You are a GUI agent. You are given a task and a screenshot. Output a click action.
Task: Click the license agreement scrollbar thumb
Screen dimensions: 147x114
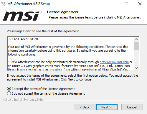pos(136,46)
